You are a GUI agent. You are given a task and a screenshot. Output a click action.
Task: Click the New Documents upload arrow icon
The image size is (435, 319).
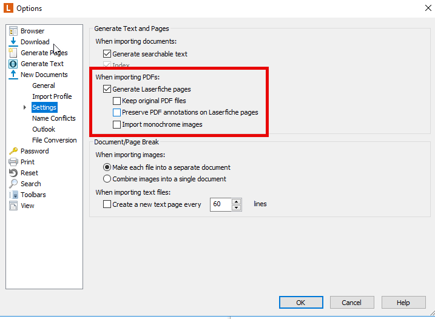pyautogui.click(x=13, y=75)
